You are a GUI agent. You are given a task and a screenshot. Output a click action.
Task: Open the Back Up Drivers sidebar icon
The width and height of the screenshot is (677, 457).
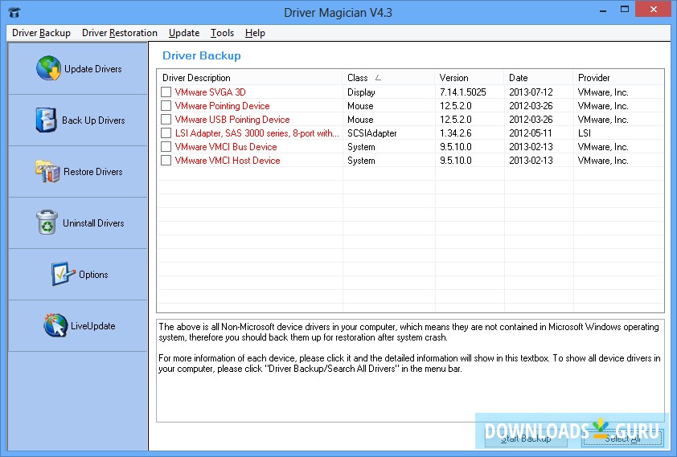[47, 120]
